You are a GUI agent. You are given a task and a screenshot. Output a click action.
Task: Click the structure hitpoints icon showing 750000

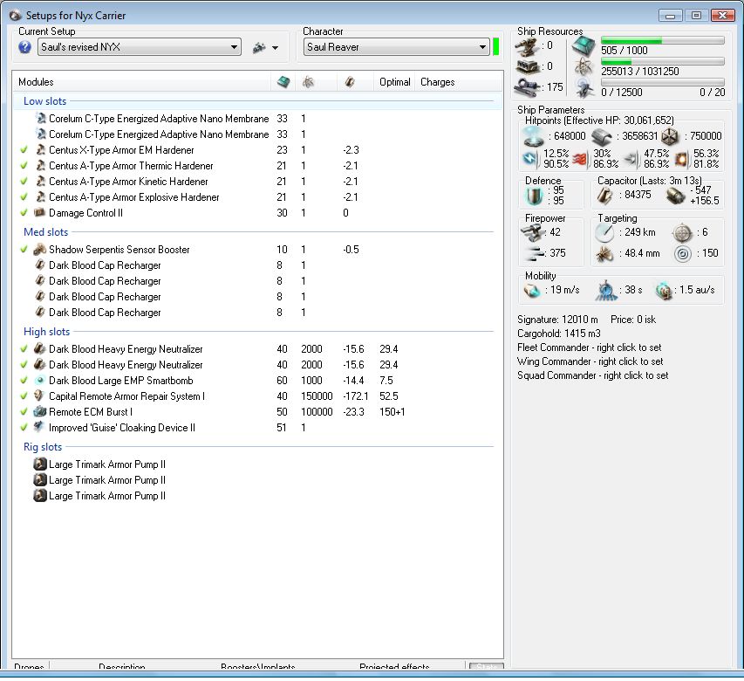670,137
